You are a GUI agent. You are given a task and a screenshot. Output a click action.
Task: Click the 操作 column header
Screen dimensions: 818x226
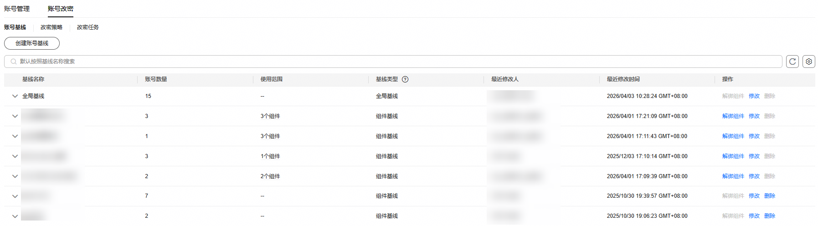pos(728,79)
